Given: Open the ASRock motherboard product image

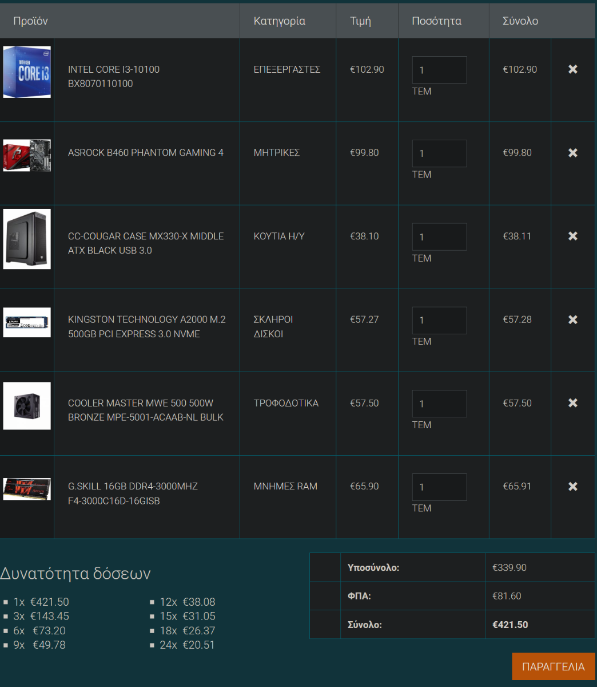Looking at the screenshot, I should pos(27,155).
